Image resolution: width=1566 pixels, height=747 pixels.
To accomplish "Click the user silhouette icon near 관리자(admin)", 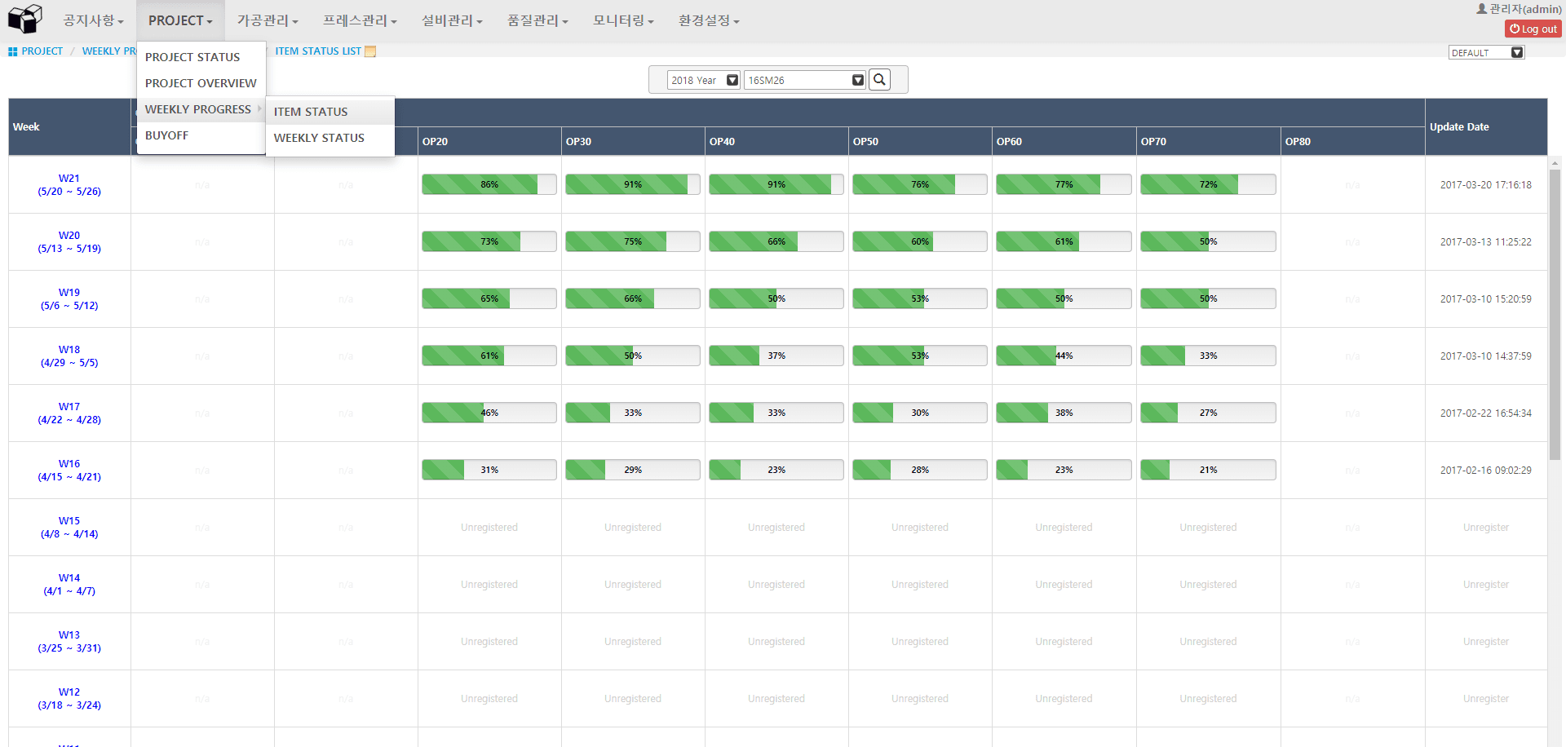I will tap(1480, 8).
